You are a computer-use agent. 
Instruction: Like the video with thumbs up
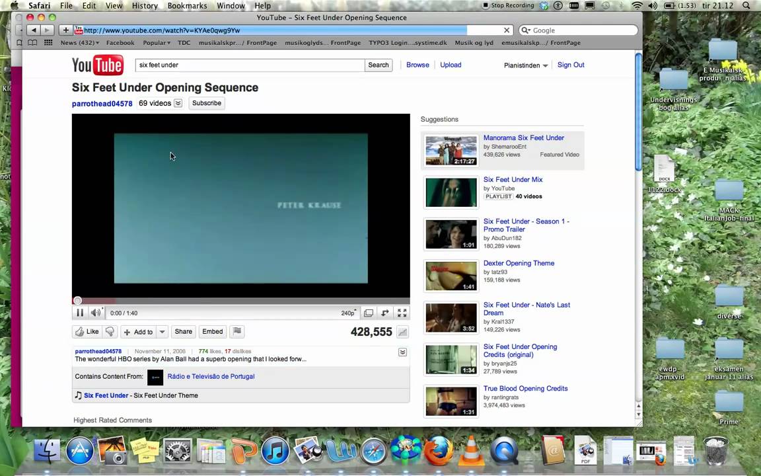(87, 332)
